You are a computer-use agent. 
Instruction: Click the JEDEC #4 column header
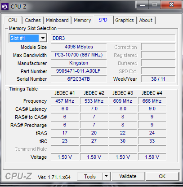tap(152, 93)
